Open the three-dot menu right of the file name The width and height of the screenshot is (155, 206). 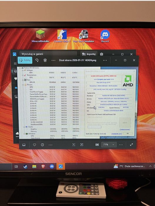coord(105,60)
